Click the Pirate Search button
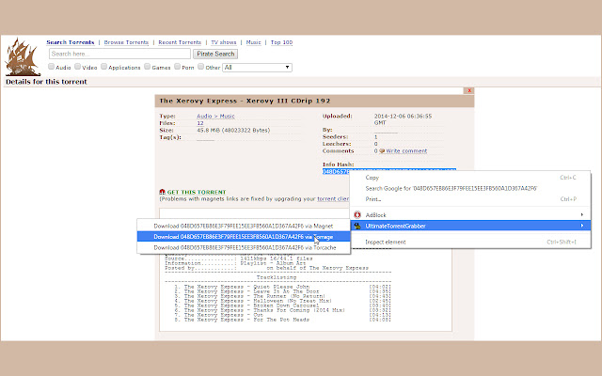602x376 pixels. click(x=215, y=55)
